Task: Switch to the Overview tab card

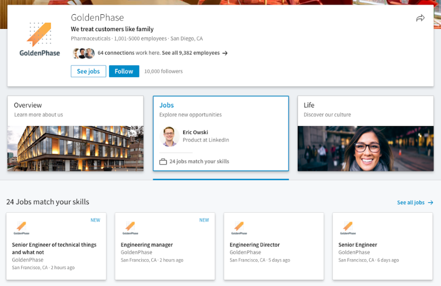Action: coord(76,134)
